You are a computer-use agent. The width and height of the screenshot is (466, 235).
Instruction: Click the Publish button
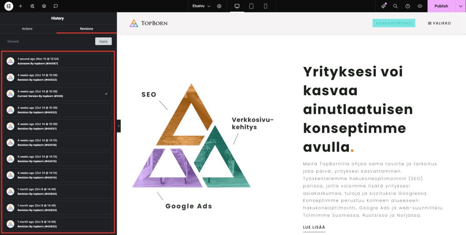(441, 6)
